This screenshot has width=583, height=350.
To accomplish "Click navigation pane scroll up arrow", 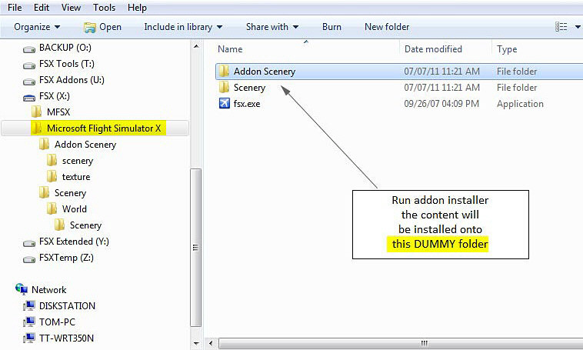I will (196, 46).
